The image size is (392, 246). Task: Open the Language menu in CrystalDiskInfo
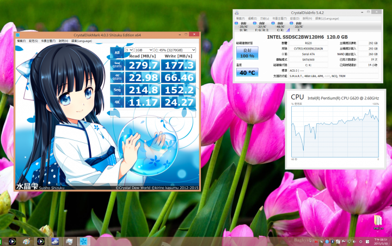coord(327,18)
